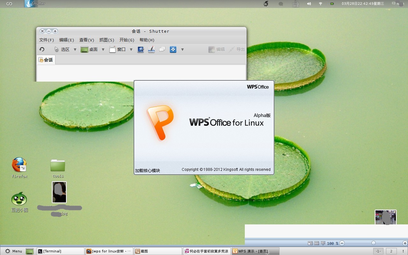This screenshot has width=408, height=255.
Task: Click the zoom in plus button in WPS
Action: tap(405, 243)
